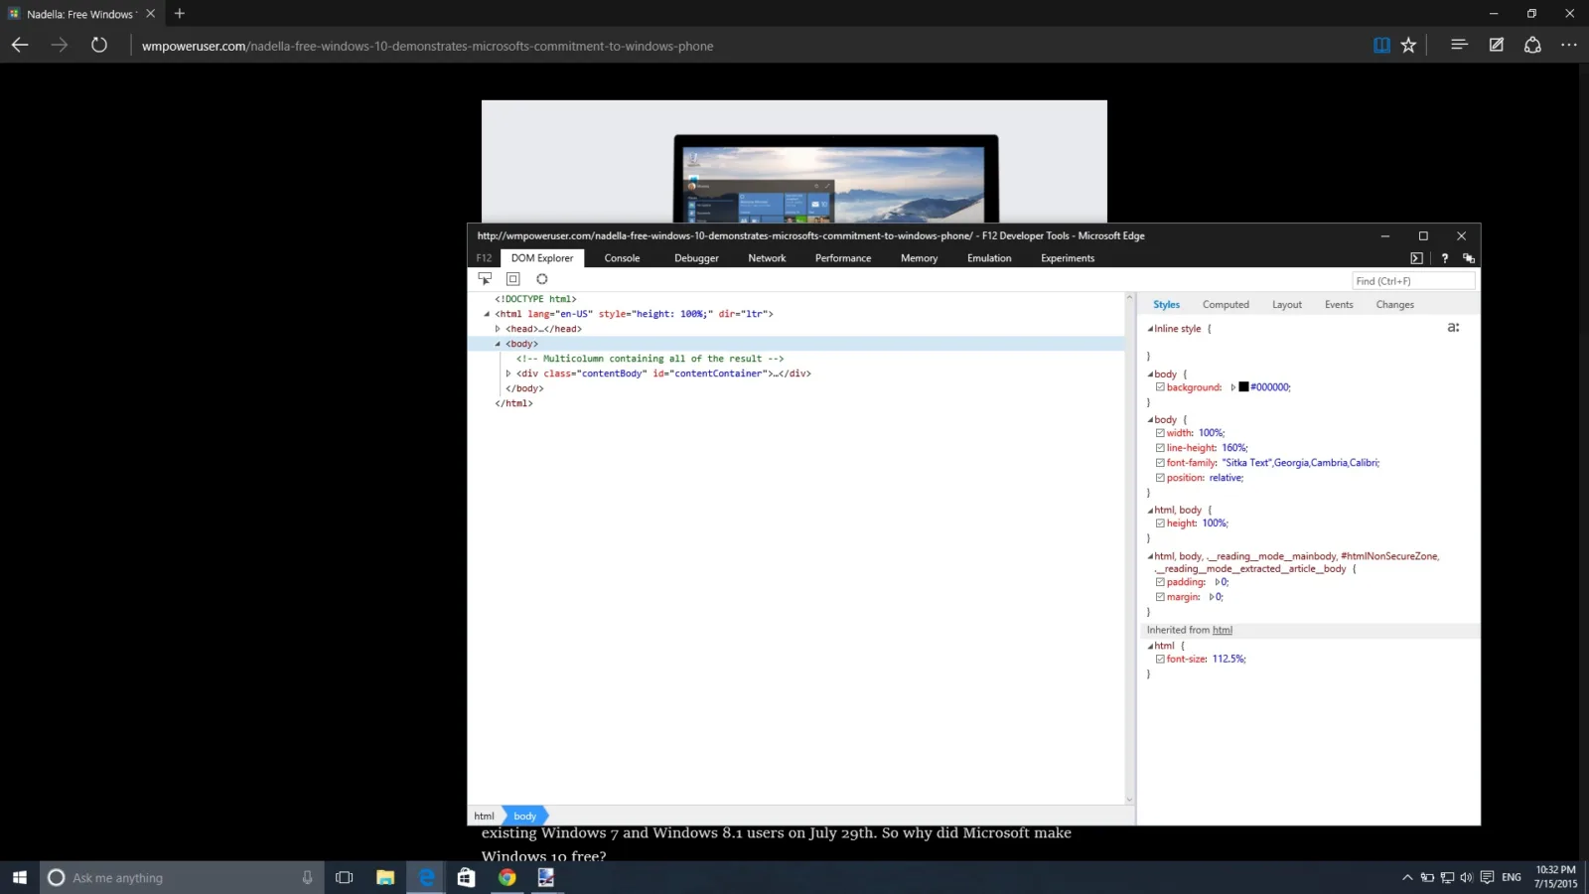This screenshot has height=894, width=1589.
Task: Collapse the html element node
Action: click(x=487, y=314)
